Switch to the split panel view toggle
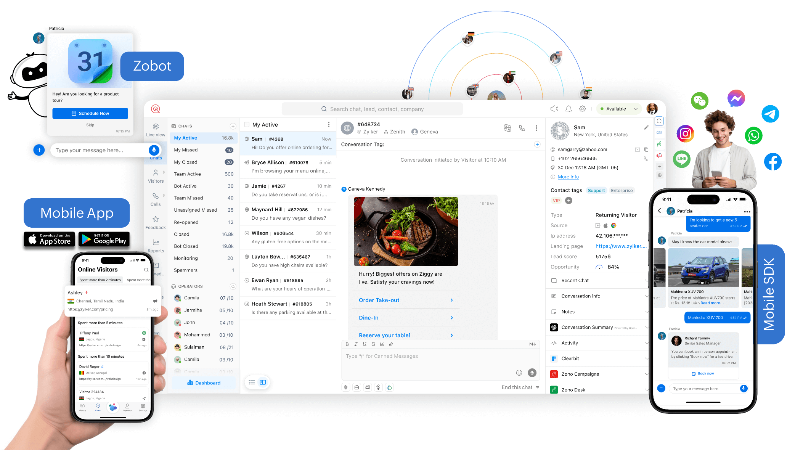This screenshot has width=803, height=450. [x=263, y=382]
